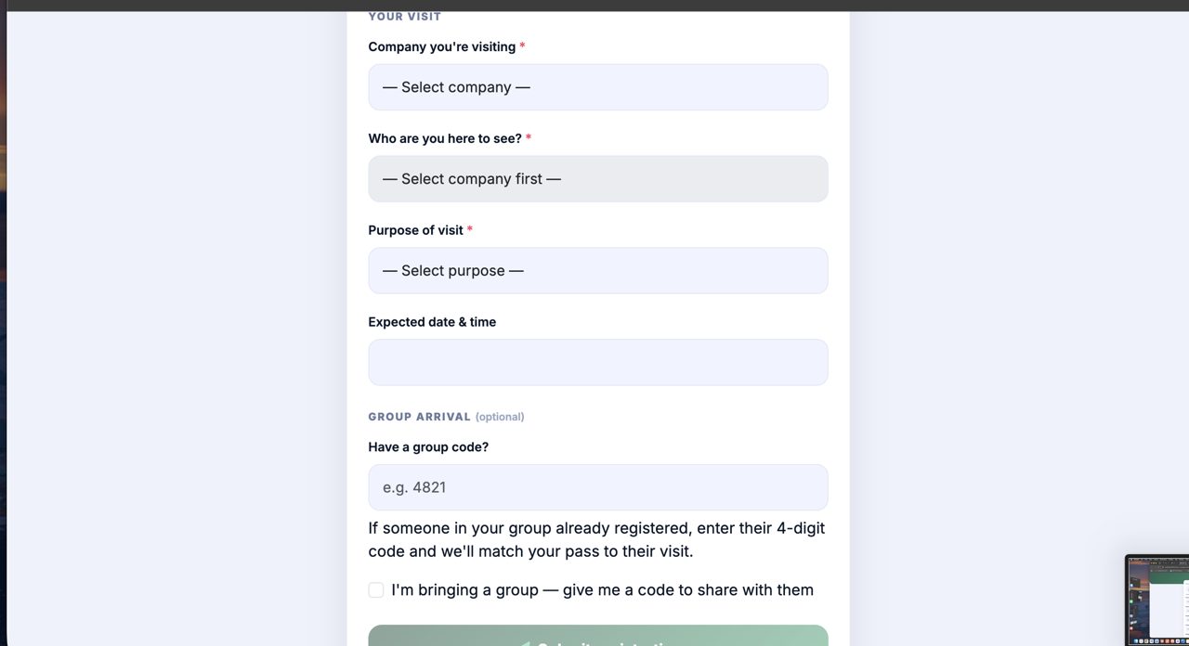Tick the 'I'm bringing a group' checkbox
The image size is (1189, 646).
(376, 590)
